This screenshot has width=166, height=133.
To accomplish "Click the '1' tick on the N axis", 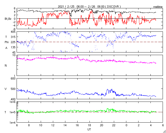I will coord(15,76).
